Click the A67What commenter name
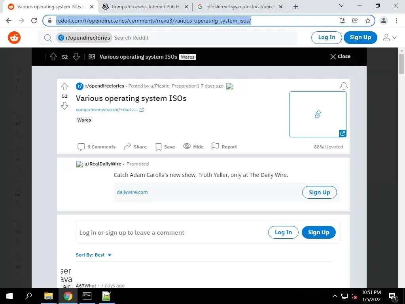Viewport: 405px width, 304px height. [86, 286]
